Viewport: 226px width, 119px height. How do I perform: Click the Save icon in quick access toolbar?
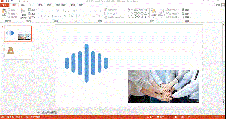tap(7, 1)
